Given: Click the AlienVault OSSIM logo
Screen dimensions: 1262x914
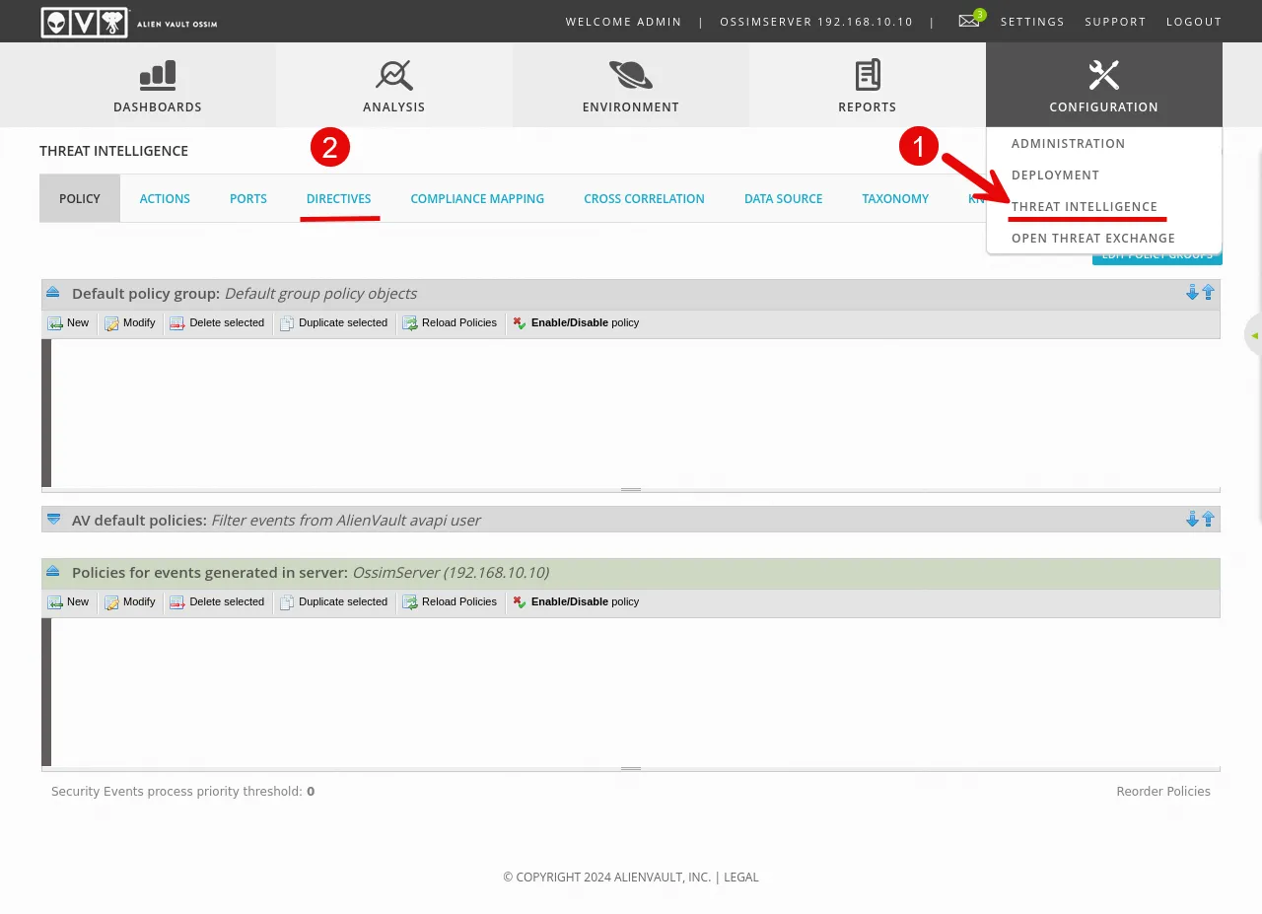Looking at the screenshot, I should [128, 22].
